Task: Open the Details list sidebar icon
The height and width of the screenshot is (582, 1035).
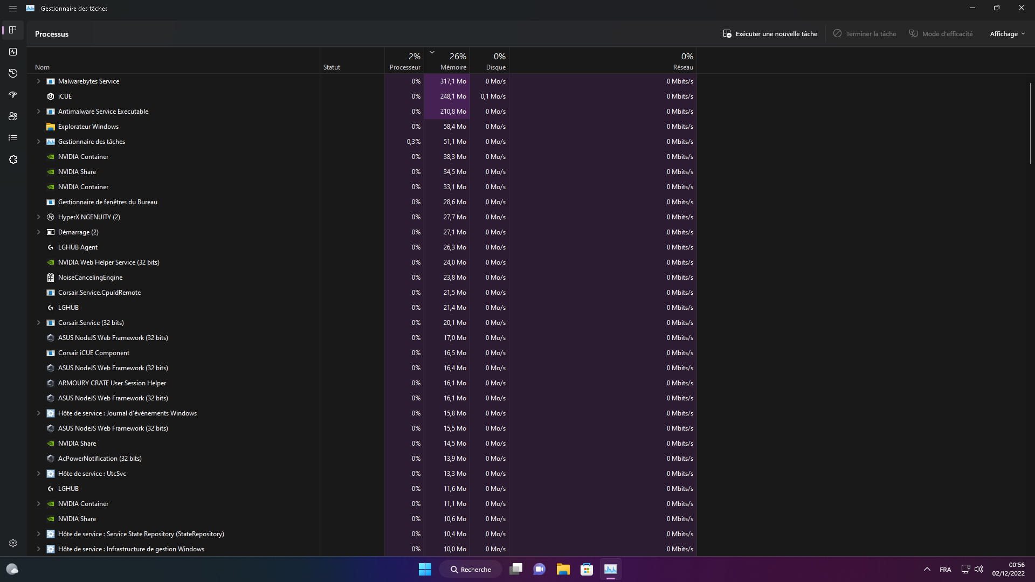Action: click(13, 138)
